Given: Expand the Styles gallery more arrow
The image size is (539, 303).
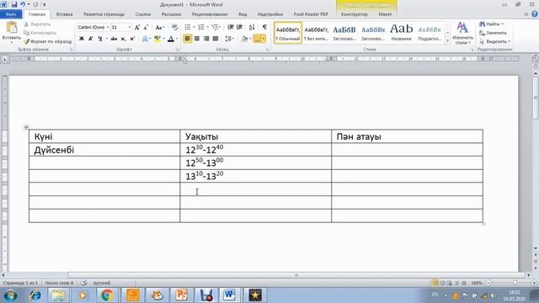Looking at the screenshot, I should (x=447, y=41).
